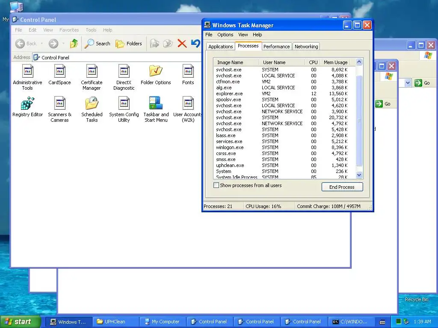The width and height of the screenshot is (438, 328).
Task: Open address dropdown in background window
Action: pos(408,83)
